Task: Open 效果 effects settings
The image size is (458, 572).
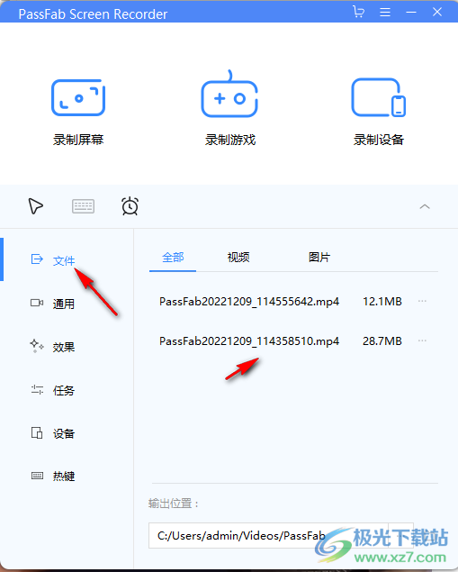Action: pos(64,347)
